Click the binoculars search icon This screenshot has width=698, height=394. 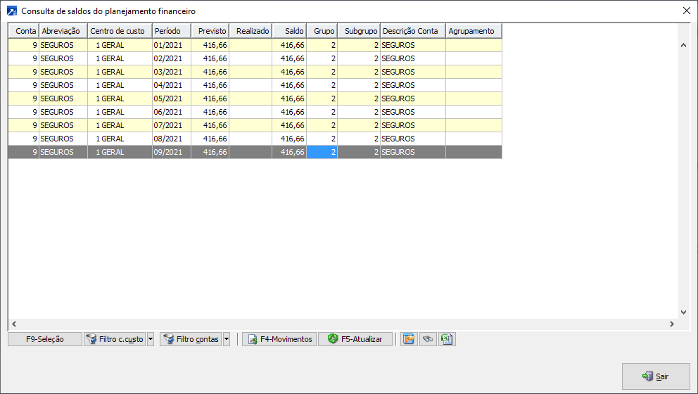(x=427, y=339)
